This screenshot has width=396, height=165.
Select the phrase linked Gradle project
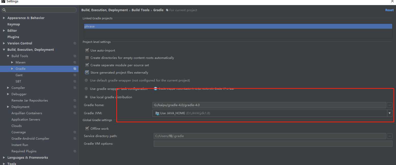point(238,26)
